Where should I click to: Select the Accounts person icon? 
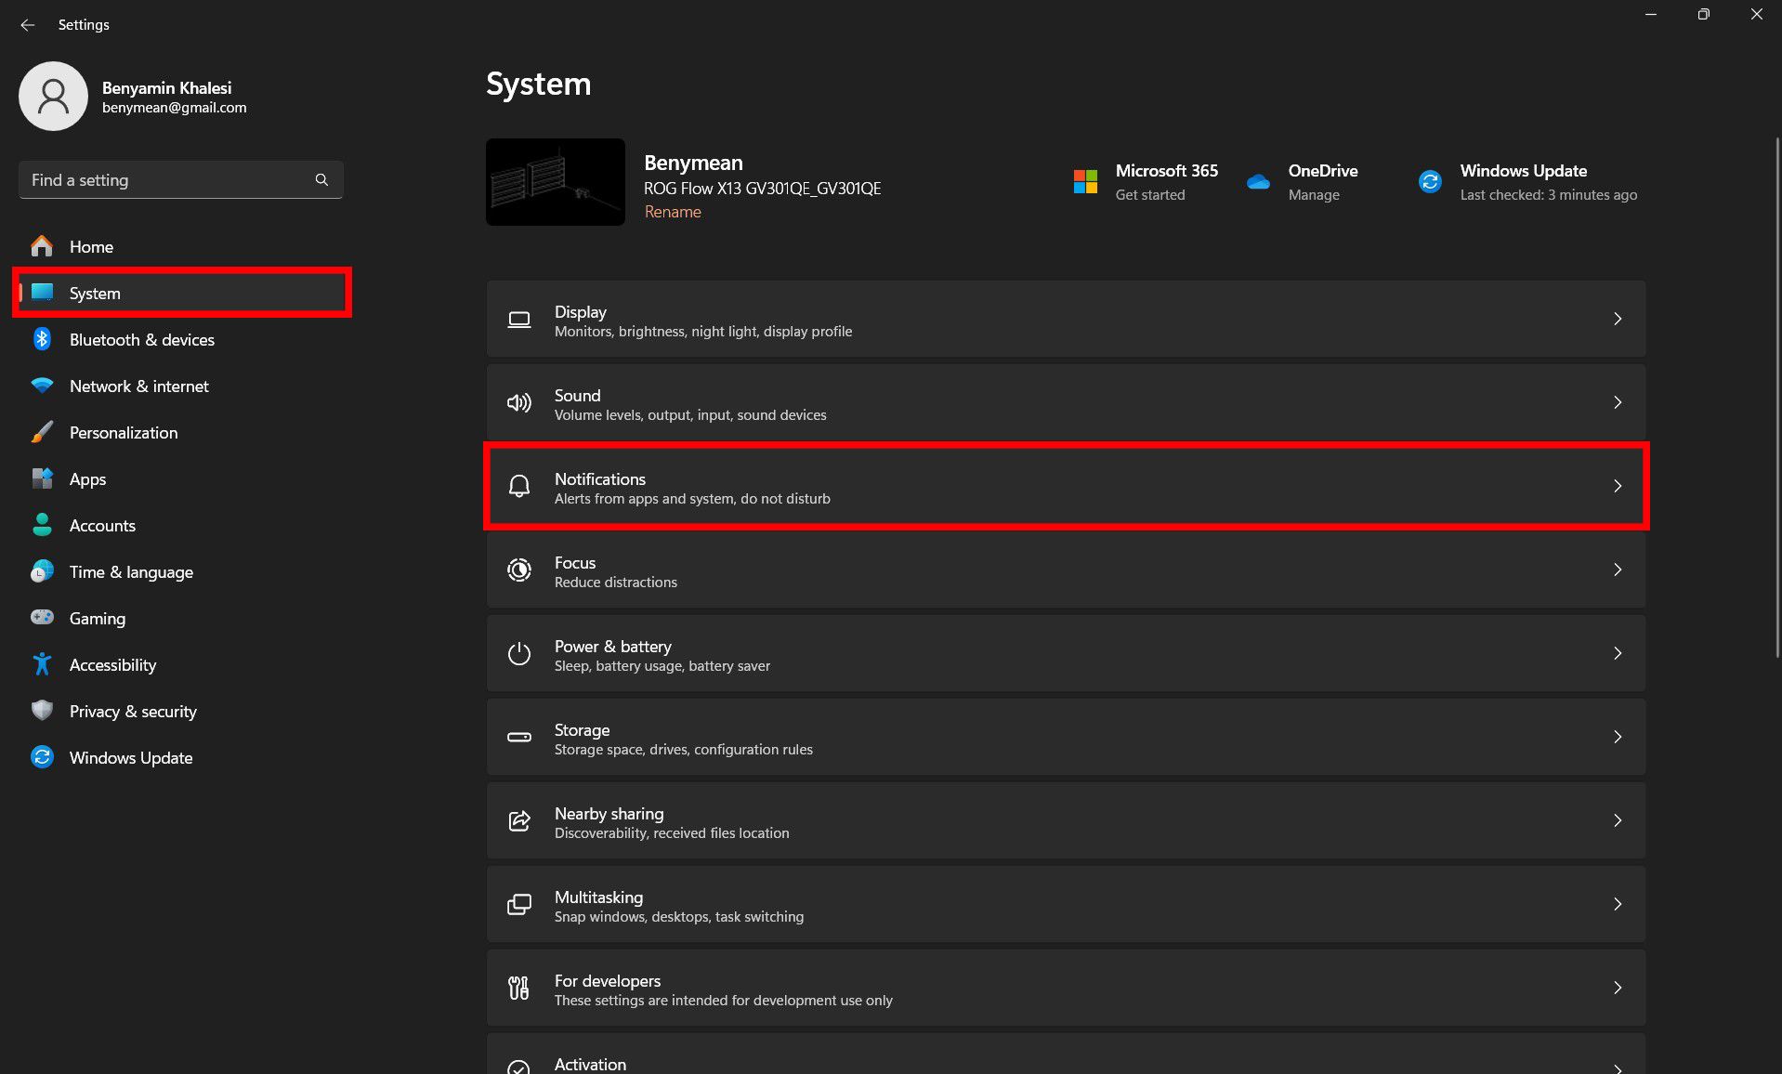tap(42, 525)
